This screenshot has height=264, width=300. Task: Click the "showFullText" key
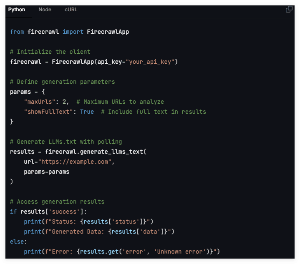coord(48,112)
